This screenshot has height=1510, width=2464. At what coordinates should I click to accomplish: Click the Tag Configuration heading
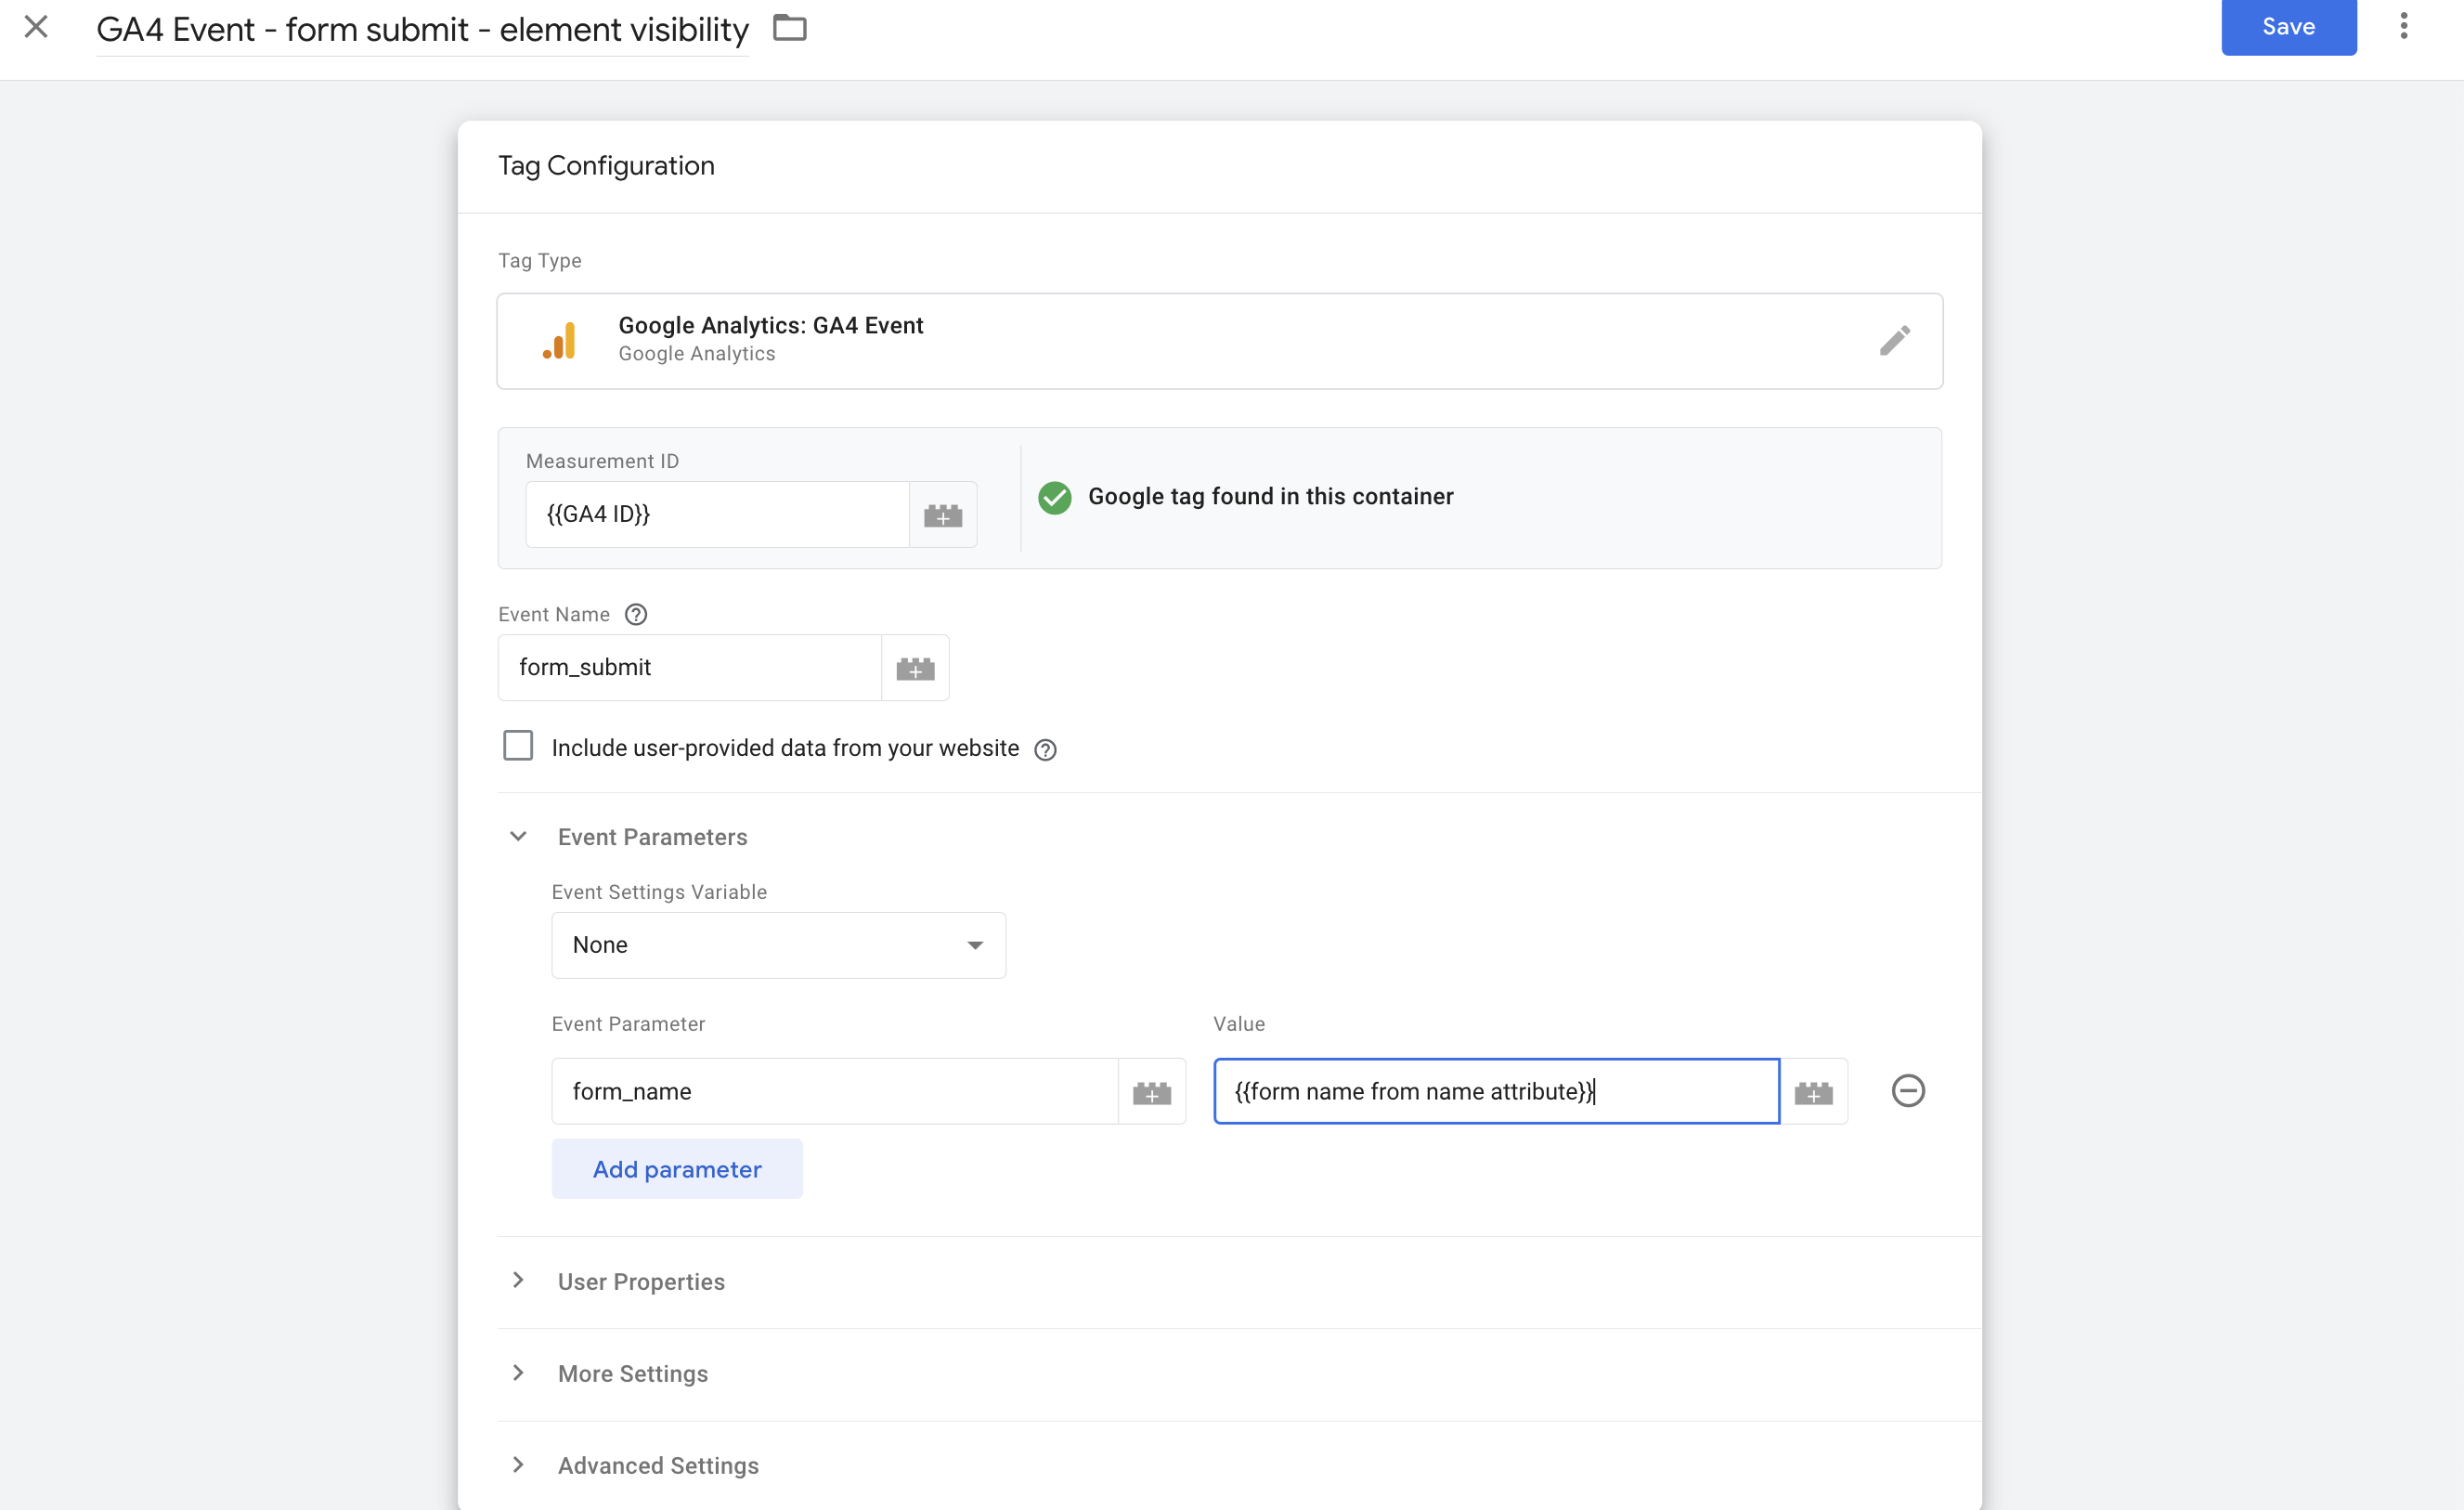click(606, 165)
